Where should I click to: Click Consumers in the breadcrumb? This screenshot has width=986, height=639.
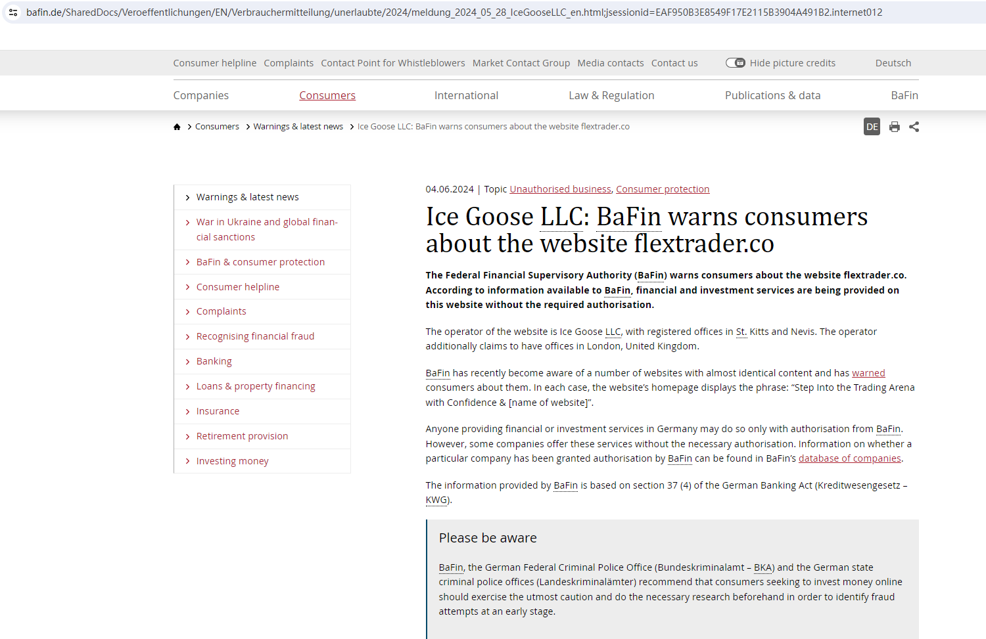coord(217,127)
